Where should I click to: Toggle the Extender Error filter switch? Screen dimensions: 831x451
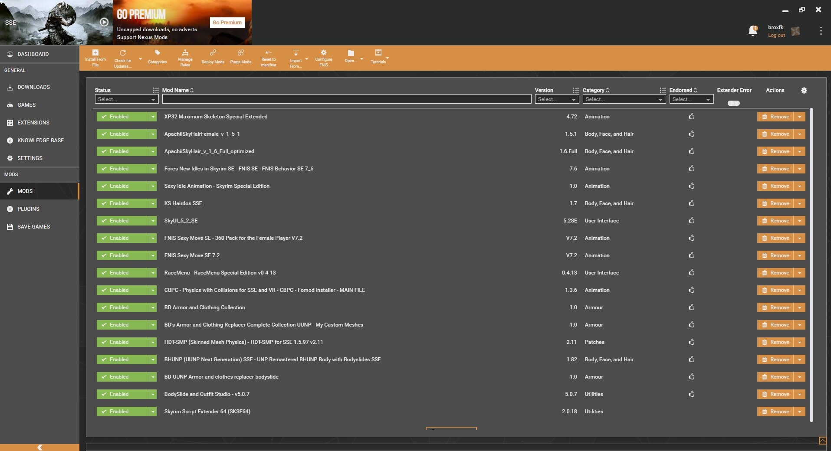click(x=733, y=103)
